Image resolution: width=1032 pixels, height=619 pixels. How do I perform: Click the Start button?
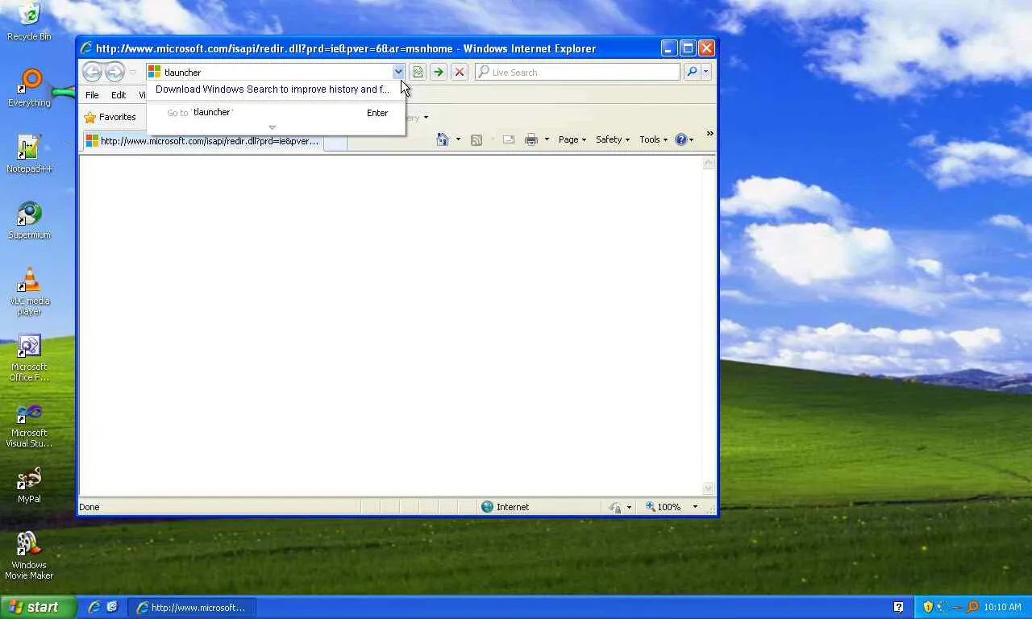tap(38, 607)
